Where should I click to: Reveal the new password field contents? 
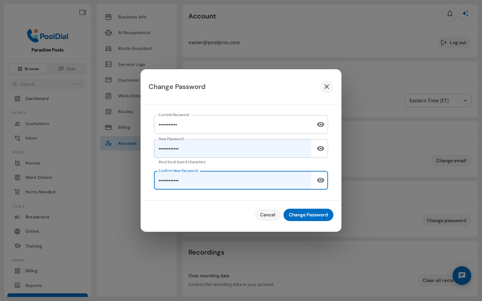click(x=321, y=148)
